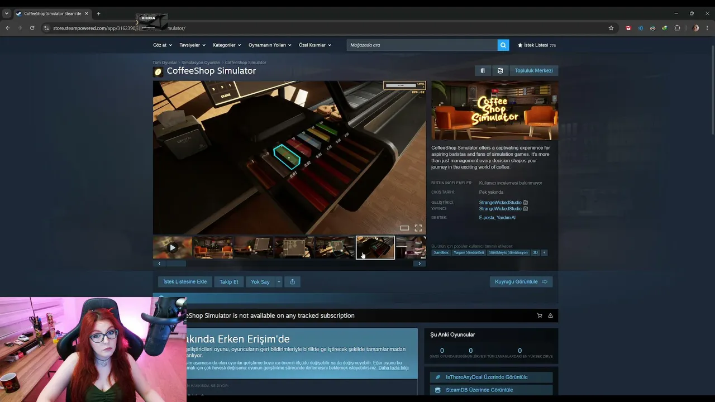Click the Topluluk Merkezi button
Screen dimensions: 715x402
533,71
